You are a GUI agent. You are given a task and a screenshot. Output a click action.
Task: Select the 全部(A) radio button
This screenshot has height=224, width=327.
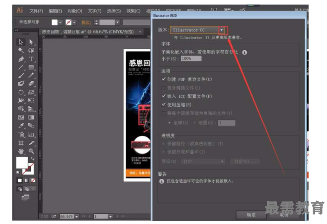tap(169, 123)
